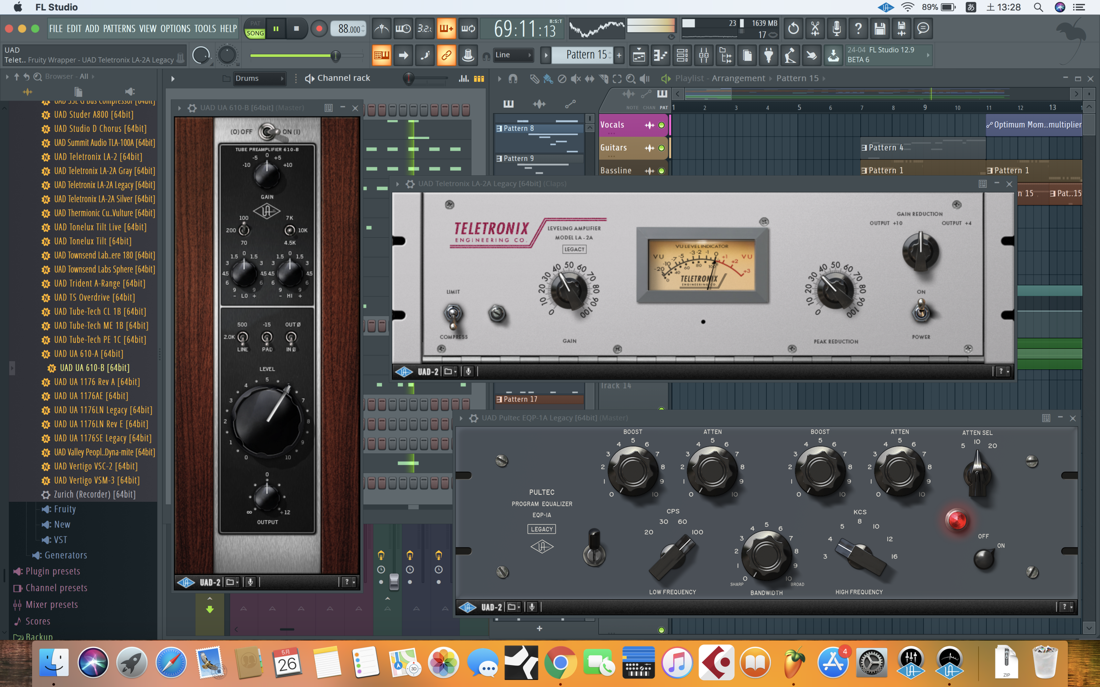Click the undo history circular arrow icon
This screenshot has height=687, width=1100.
click(793, 29)
